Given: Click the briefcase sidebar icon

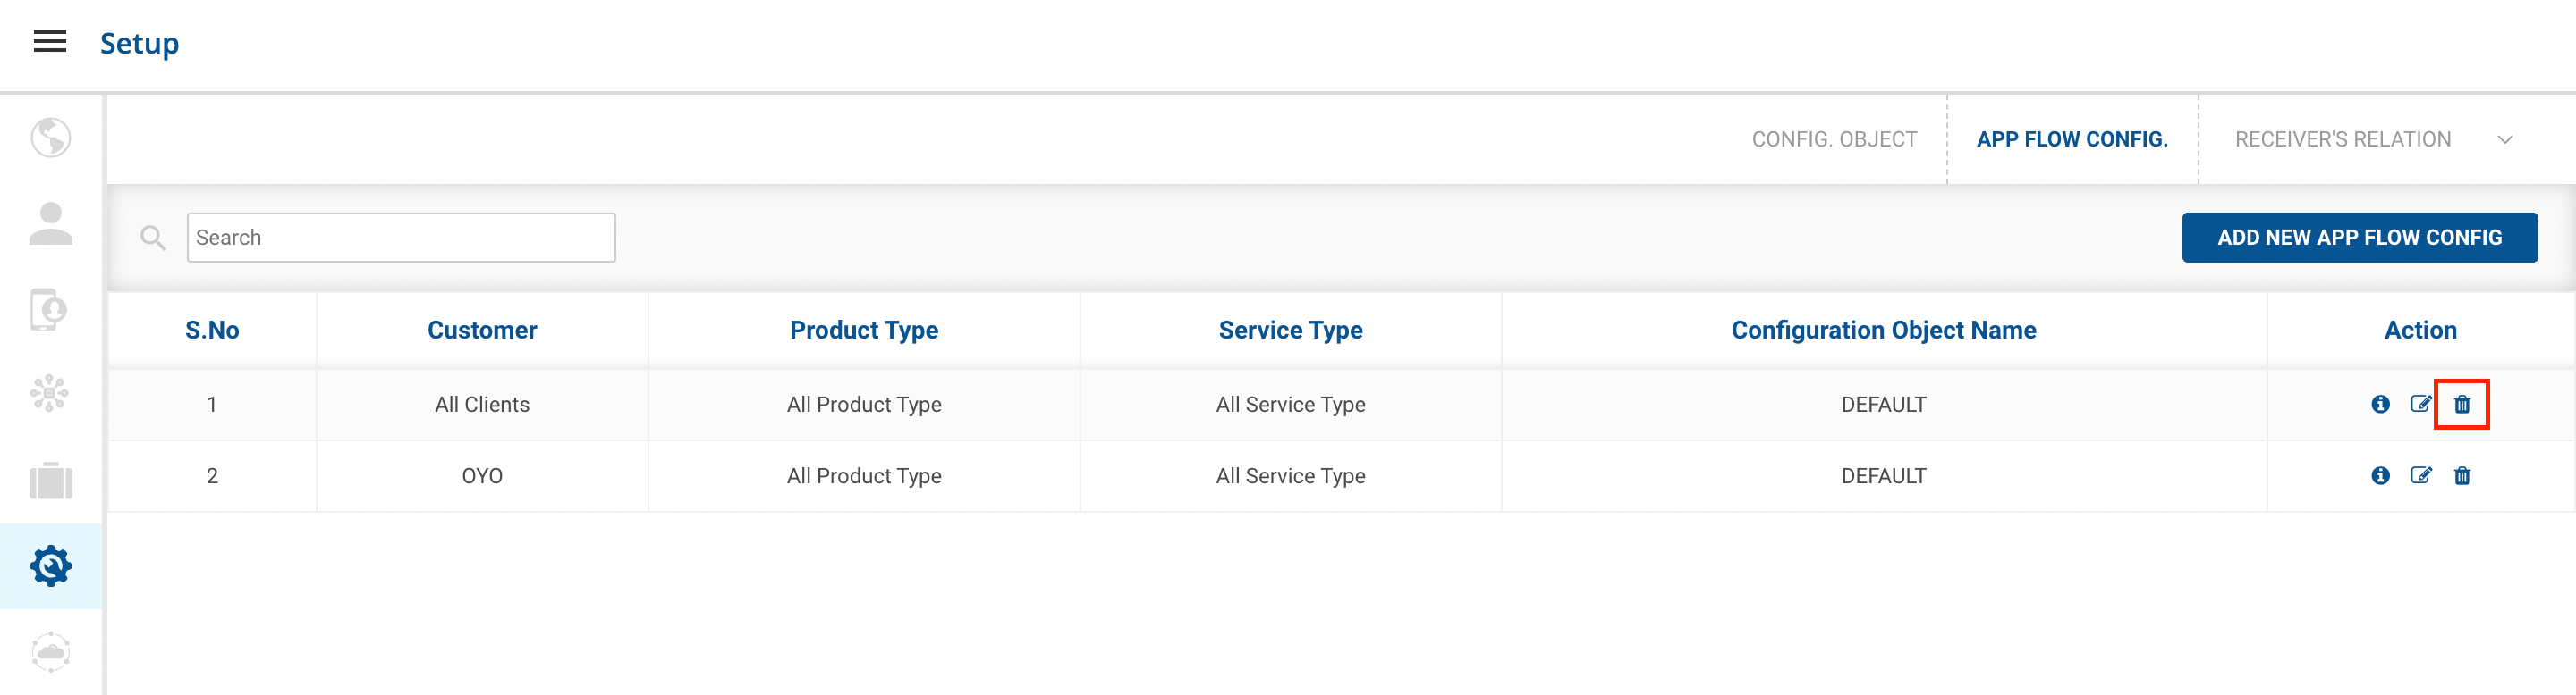Looking at the screenshot, I should click(x=50, y=481).
